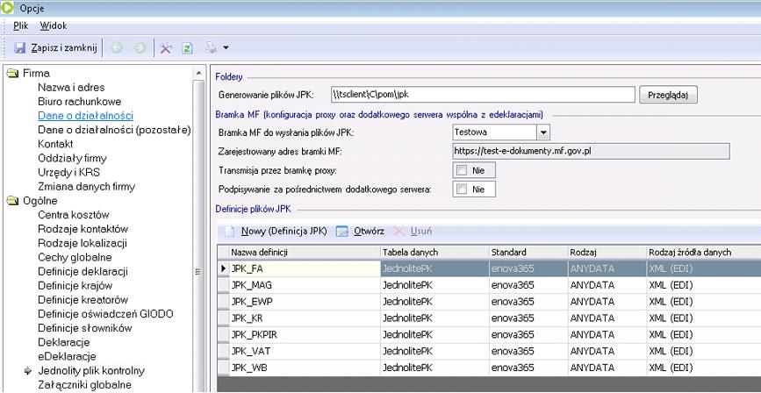Select eDeklaracje in tree

(x=67, y=357)
